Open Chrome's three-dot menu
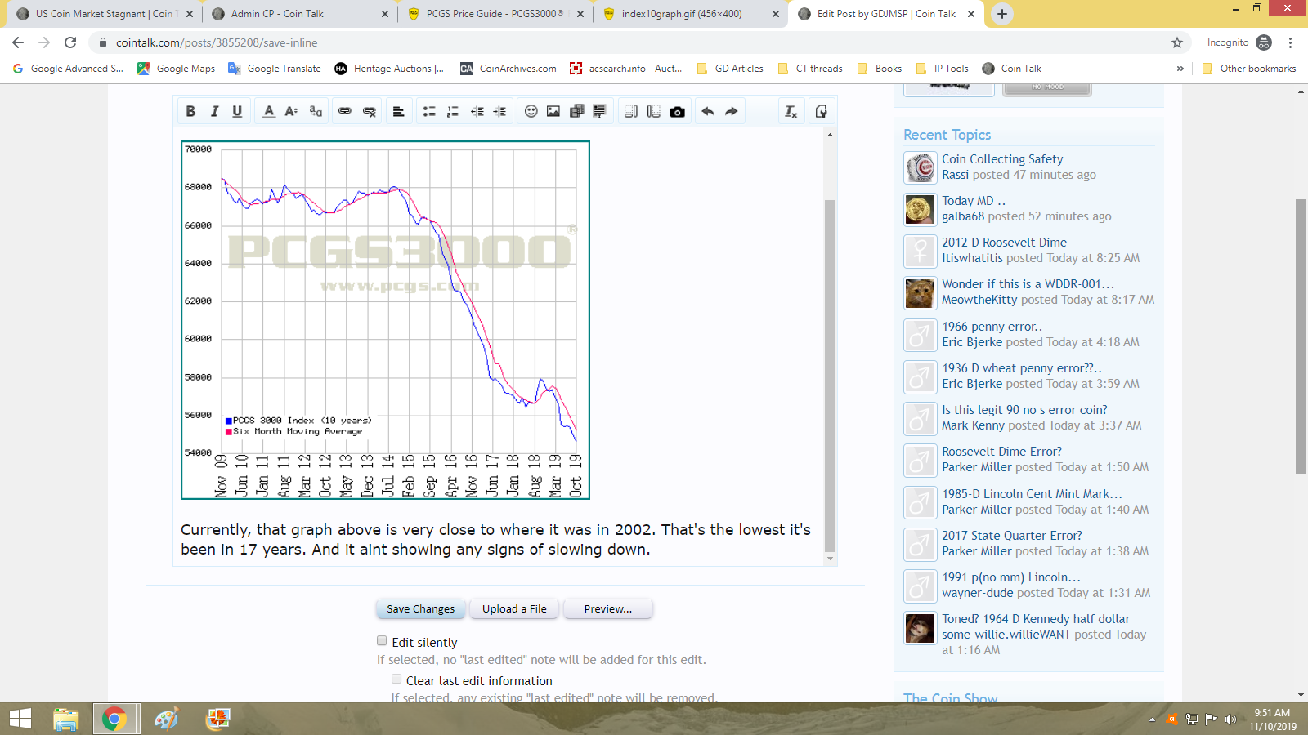 (1291, 42)
